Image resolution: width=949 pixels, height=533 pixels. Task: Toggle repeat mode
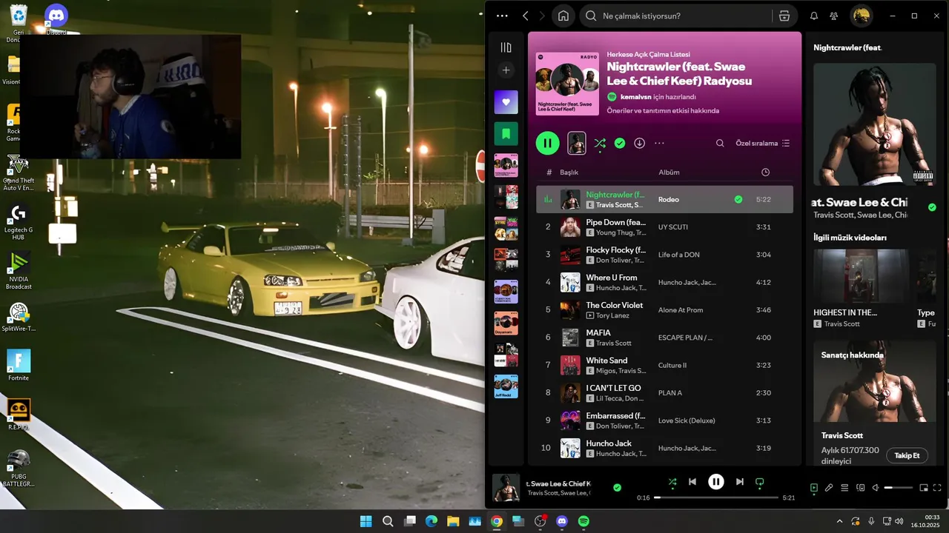pos(759,482)
